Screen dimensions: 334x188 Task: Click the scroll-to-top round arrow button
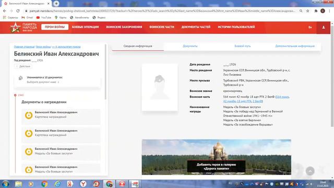tap(310, 171)
